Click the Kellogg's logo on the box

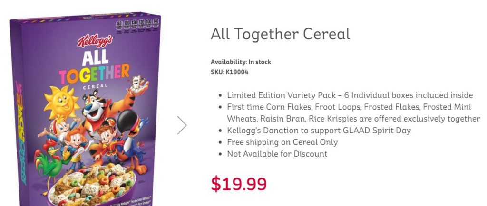click(95, 40)
